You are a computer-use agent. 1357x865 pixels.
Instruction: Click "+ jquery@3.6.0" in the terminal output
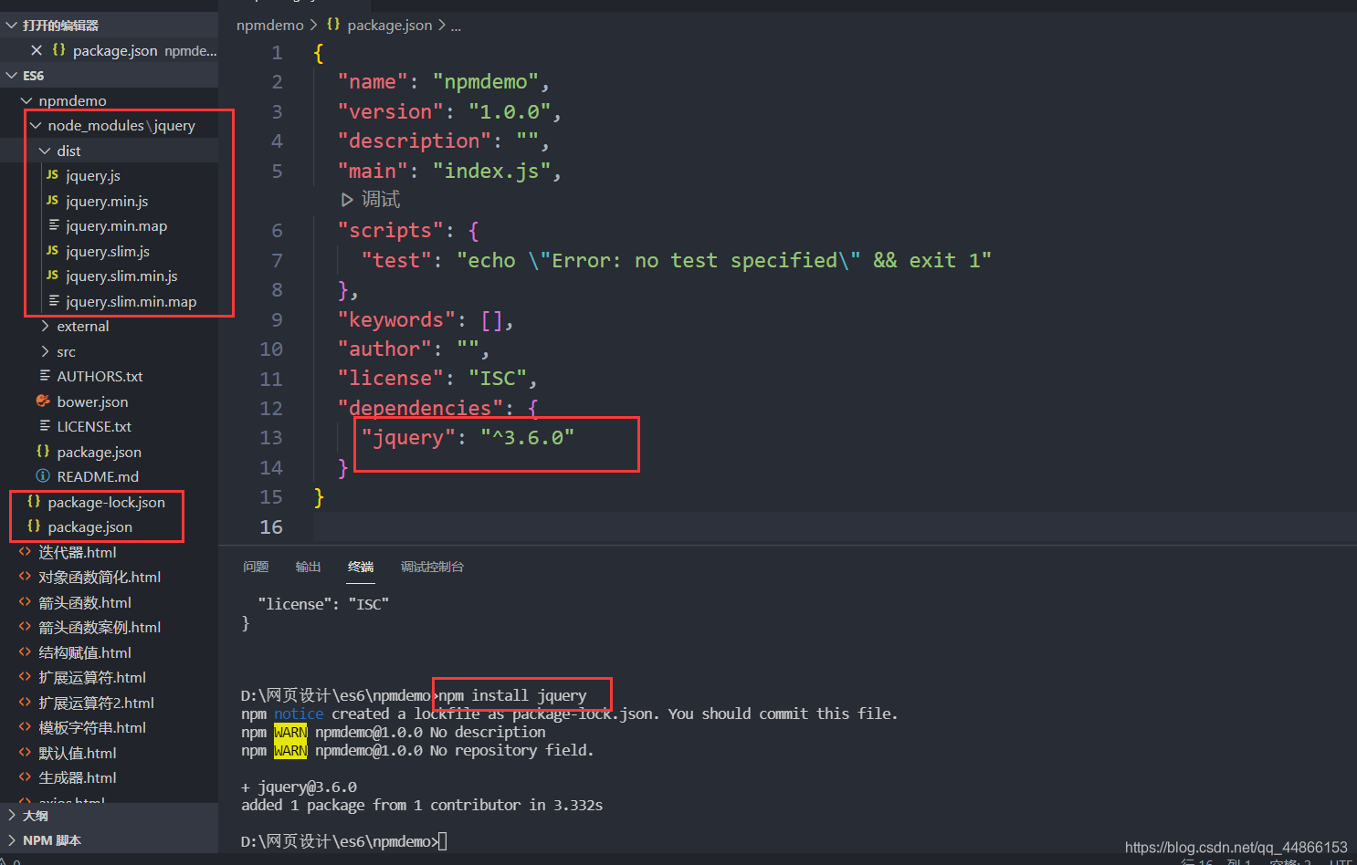pos(299,787)
